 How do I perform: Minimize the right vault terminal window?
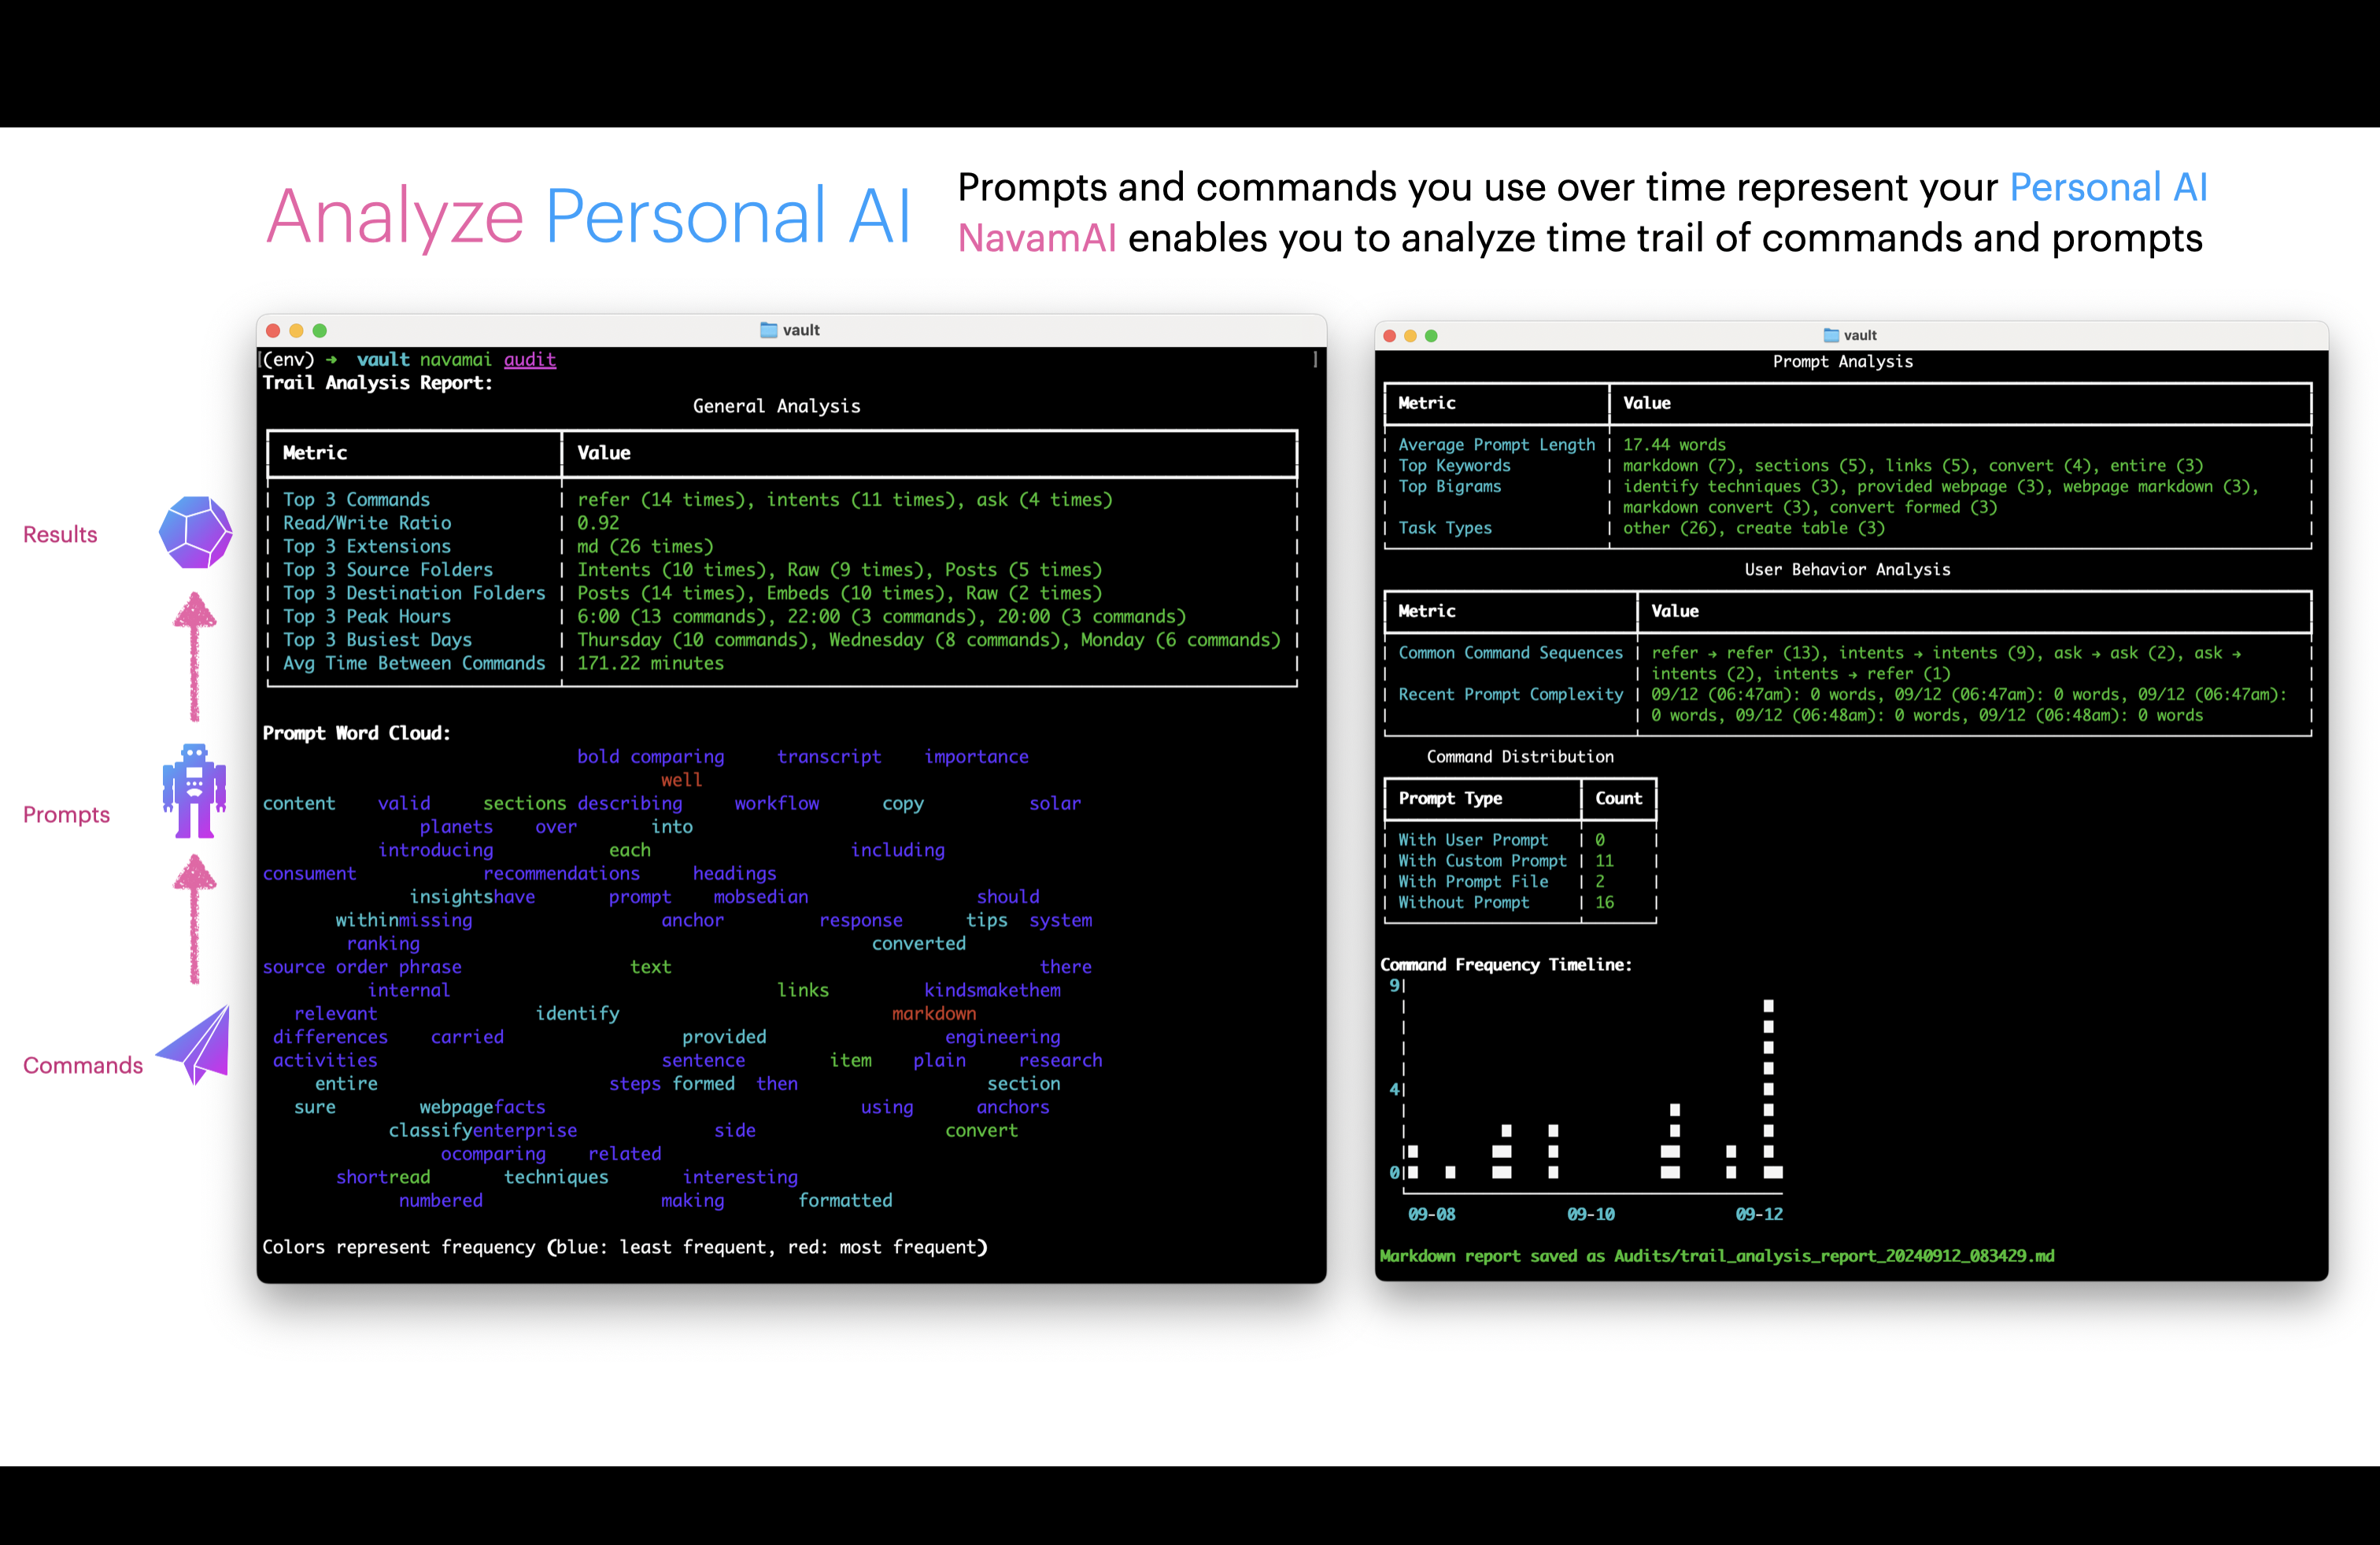click(1410, 336)
